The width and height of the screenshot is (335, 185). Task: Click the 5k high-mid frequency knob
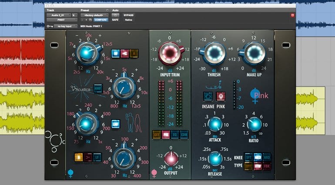click(x=124, y=87)
